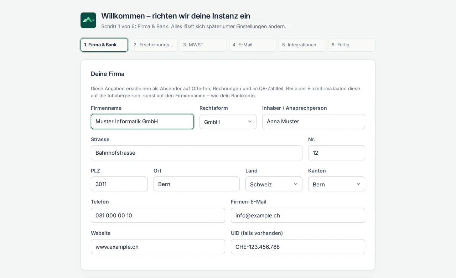Expand the Kanton dropdown showing Bern
Screen dimensions: 456x278
pyautogui.click(x=337, y=184)
